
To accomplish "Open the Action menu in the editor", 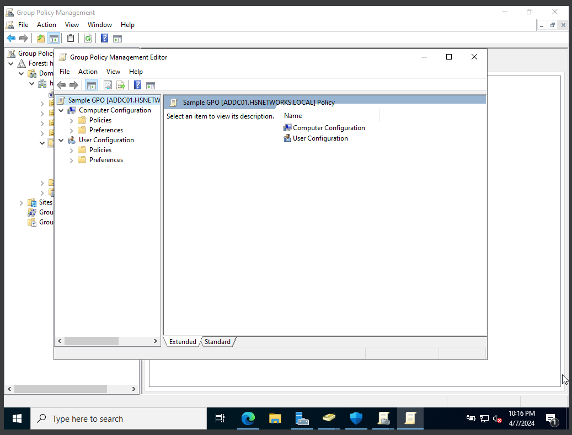I will (x=88, y=71).
